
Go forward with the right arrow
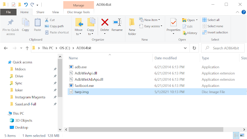[x=14, y=48]
